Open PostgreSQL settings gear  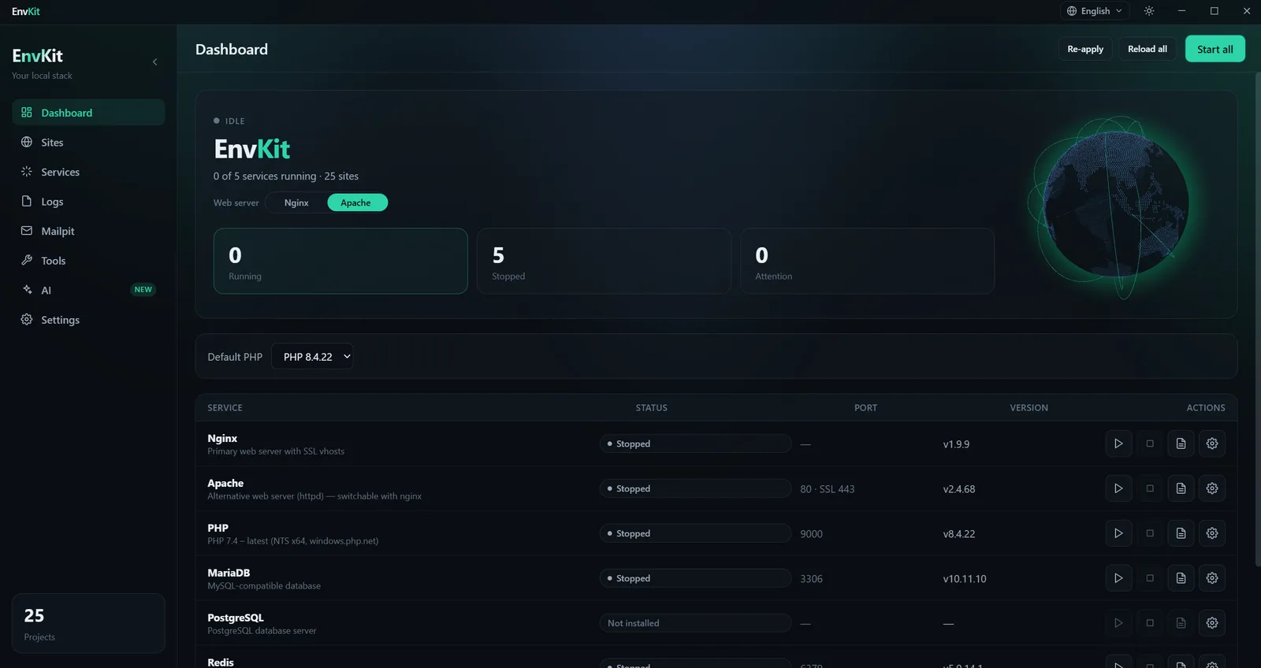tap(1212, 623)
